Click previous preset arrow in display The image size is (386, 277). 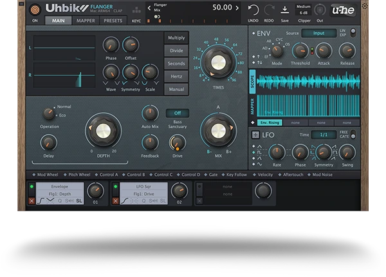coord(150,8)
